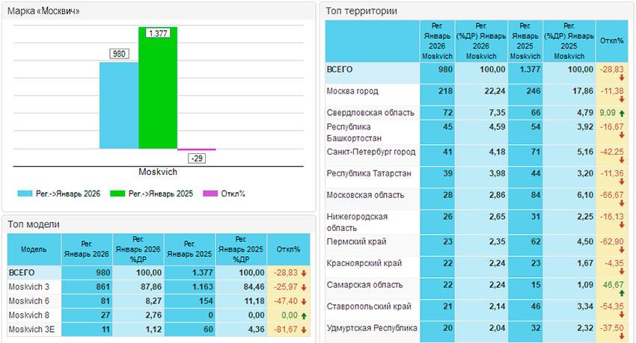
Task: Click the Откл% header in Топ территории table
Action: [611, 40]
